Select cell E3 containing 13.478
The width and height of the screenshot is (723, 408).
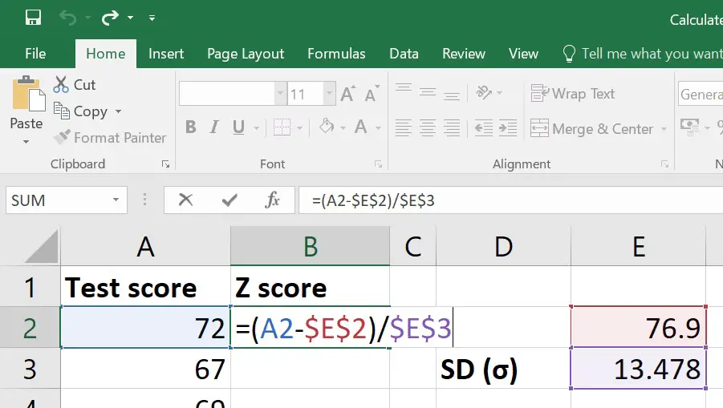638,369
